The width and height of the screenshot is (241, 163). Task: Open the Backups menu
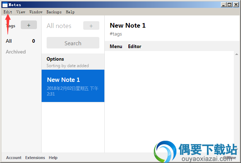(x=54, y=12)
